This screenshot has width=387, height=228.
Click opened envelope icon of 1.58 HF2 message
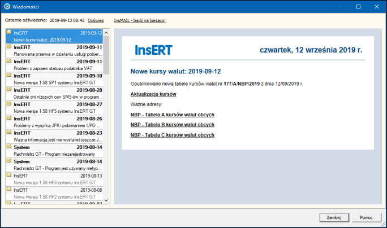[9, 189]
